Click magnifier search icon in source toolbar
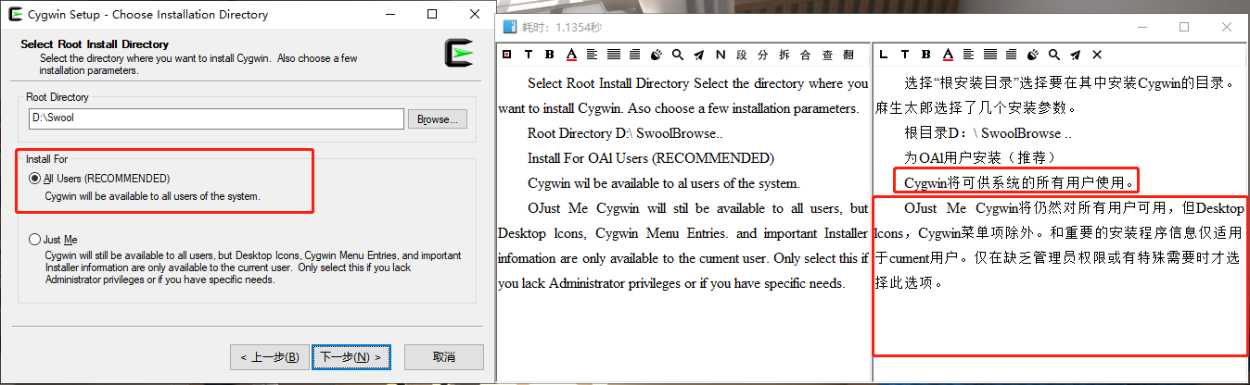The height and width of the screenshot is (385, 1250). pos(678,55)
